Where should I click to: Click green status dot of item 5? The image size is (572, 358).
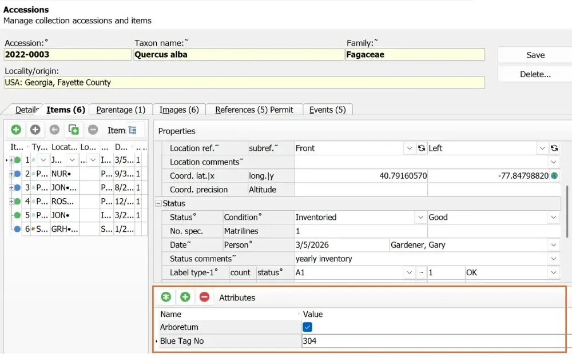coord(18,215)
